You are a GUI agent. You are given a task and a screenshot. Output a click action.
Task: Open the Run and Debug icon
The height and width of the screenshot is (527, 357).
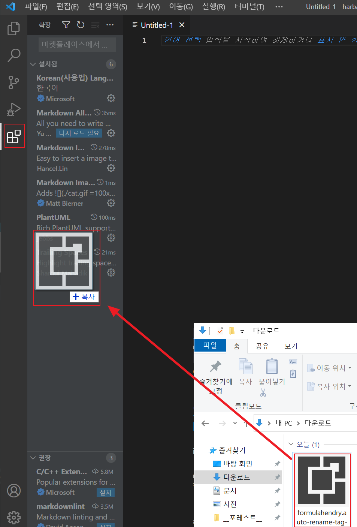tap(14, 109)
